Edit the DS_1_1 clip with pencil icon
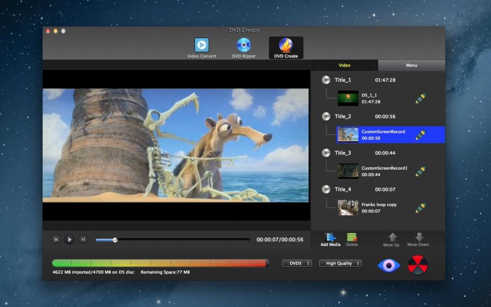491x307 pixels. tap(420, 98)
